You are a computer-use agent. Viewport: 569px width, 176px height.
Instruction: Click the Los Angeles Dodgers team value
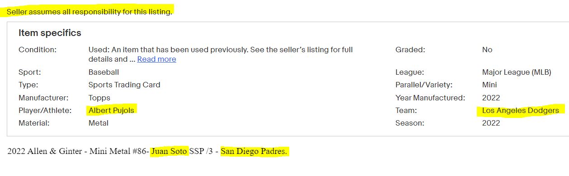[521, 110]
